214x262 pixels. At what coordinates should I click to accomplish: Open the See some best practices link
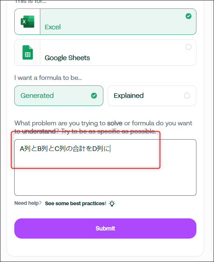[x=75, y=203]
